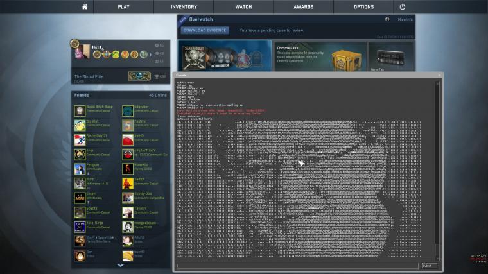This screenshot has width=488, height=274.
Task: Select friend Scotty-Dos avatar
Action: click(x=128, y=198)
